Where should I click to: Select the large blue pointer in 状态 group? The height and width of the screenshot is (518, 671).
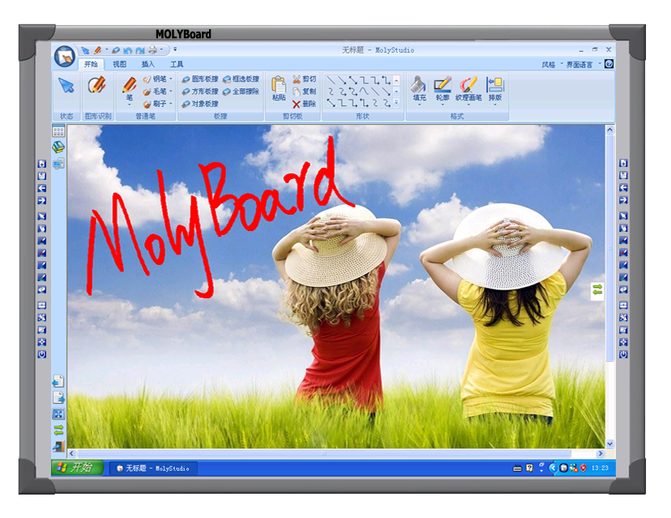(x=66, y=86)
